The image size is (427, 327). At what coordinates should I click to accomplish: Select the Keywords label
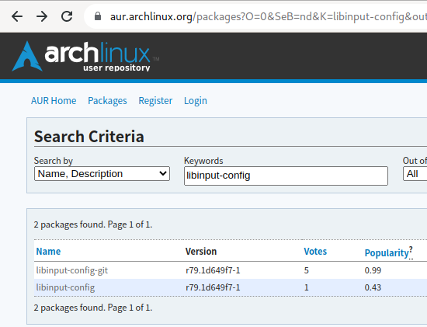click(203, 161)
